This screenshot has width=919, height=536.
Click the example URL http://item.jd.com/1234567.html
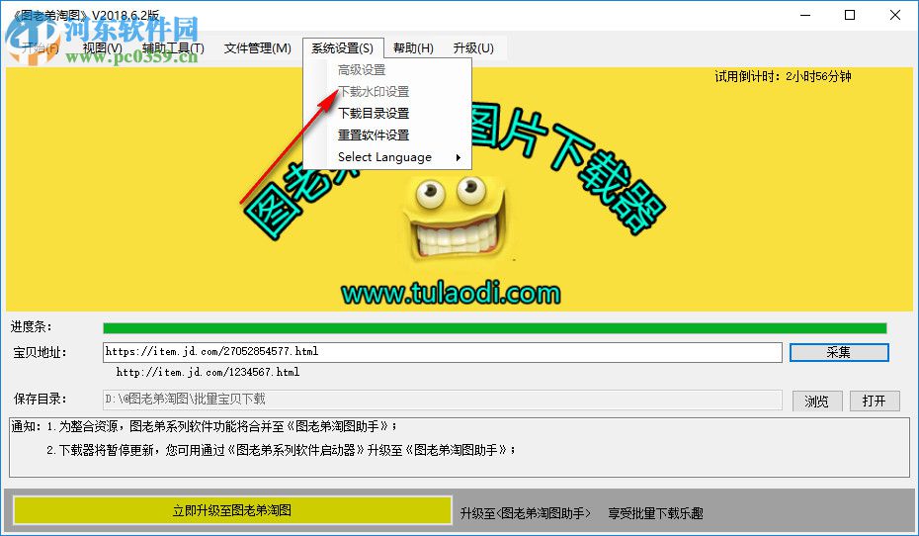(209, 372)
